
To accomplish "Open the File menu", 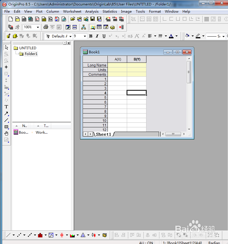I will coord(7,12).
